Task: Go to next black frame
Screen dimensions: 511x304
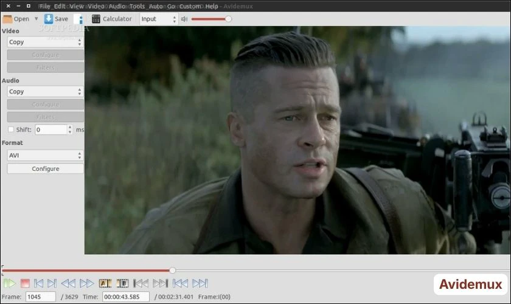Action: pos(161,283)
